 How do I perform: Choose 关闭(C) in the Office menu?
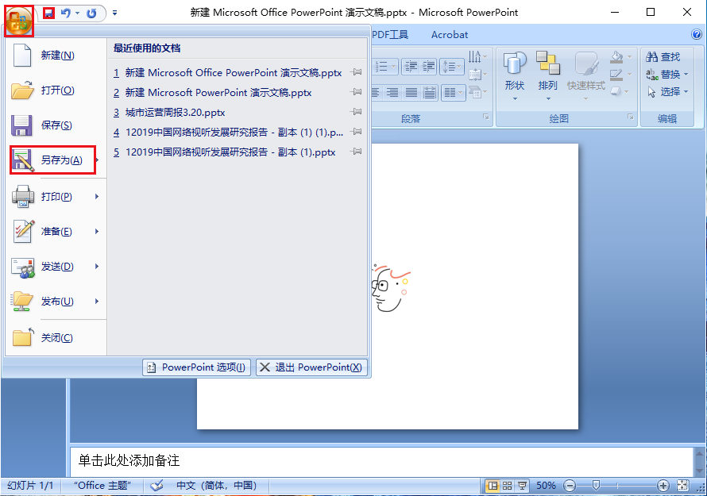click(x=56, y=338)
